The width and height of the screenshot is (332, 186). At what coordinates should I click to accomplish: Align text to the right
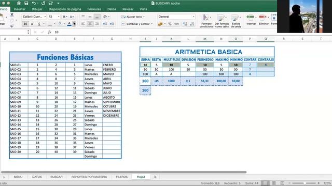point(97,24)
